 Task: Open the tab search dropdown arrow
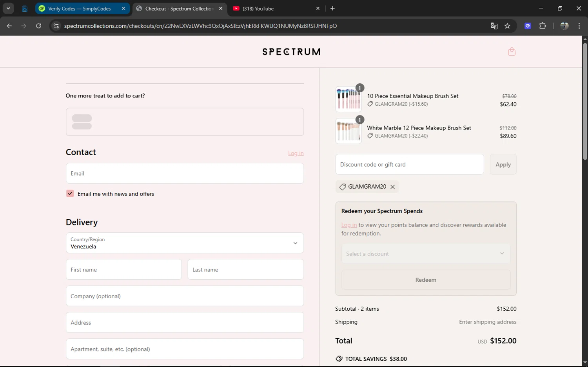8,8
